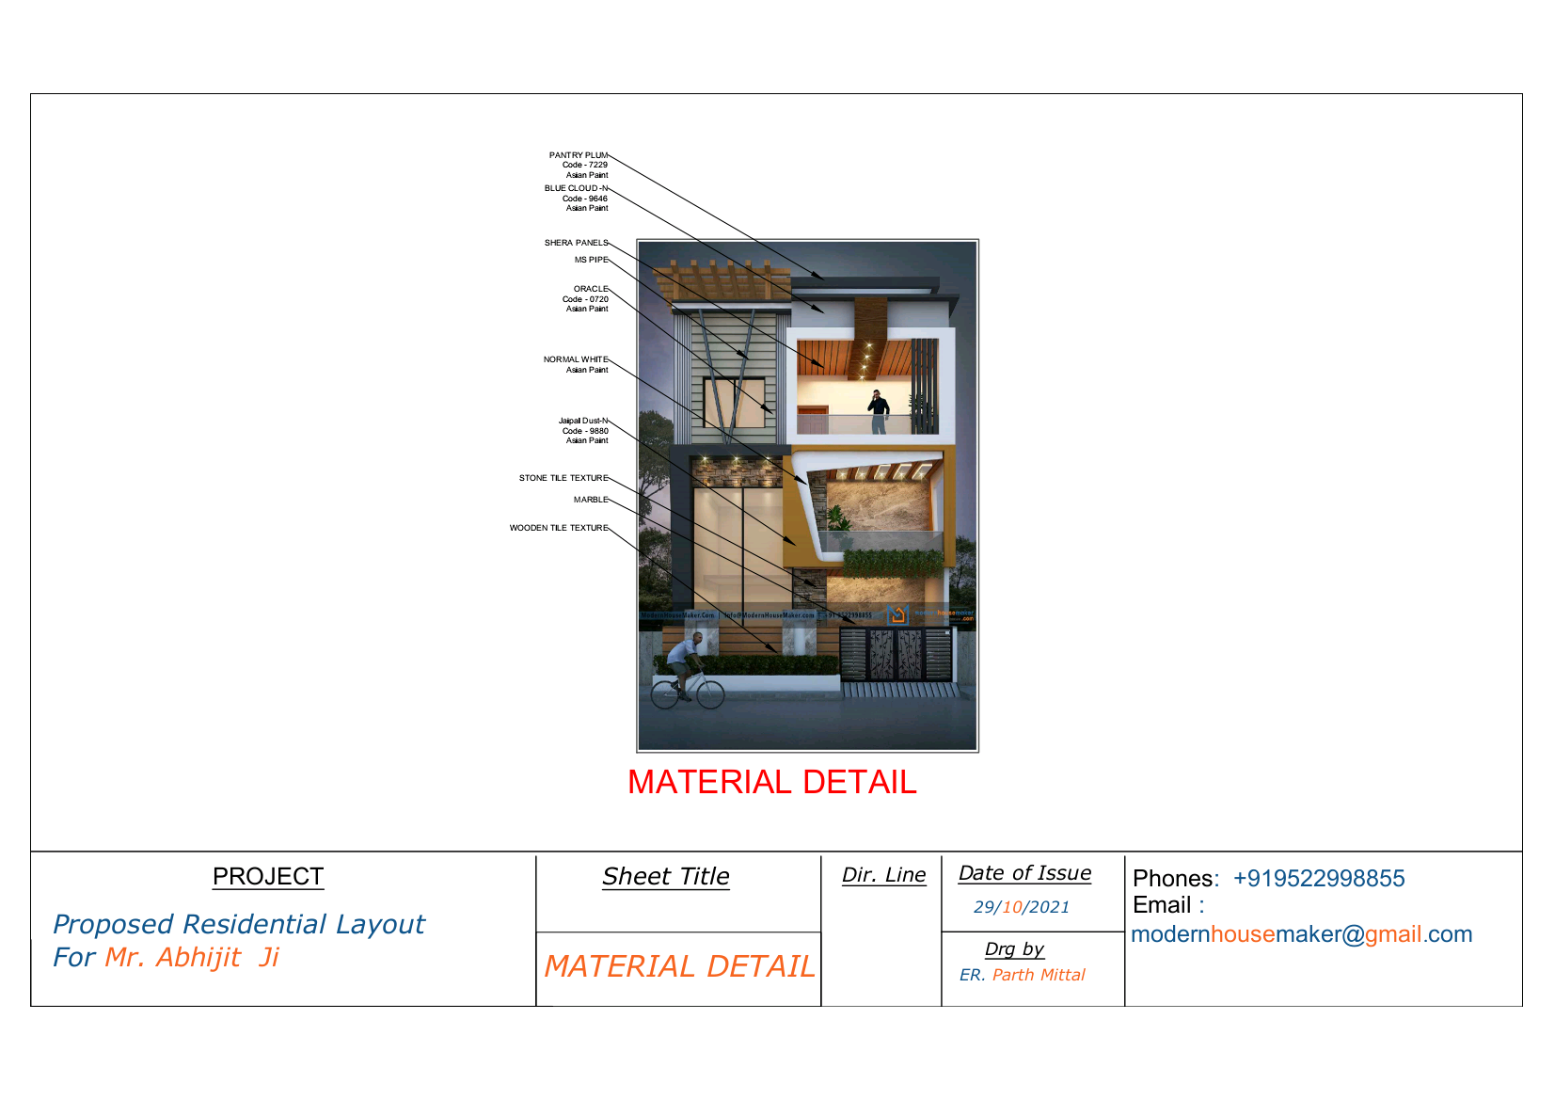Click the 'Jaipal Dust-N' paint label
Viewport: 1555px width, 1099px height.
583,421
